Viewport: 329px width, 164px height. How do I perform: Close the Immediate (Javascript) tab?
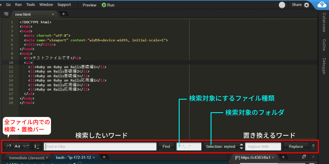click(47, 158)
